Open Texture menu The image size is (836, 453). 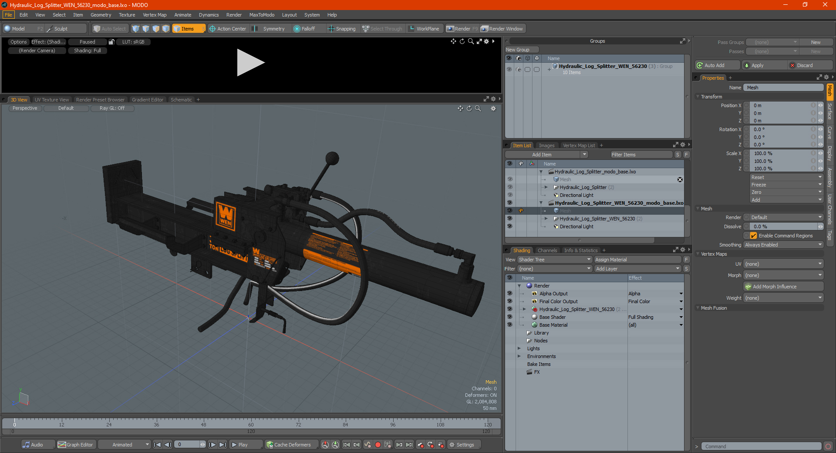(127, 15)
